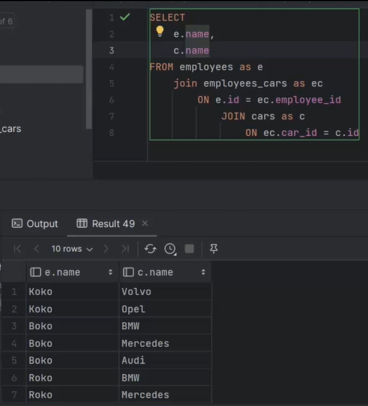Select the highlighted item in left sidebar
The image size is (368, 406).
click(41, 75)
